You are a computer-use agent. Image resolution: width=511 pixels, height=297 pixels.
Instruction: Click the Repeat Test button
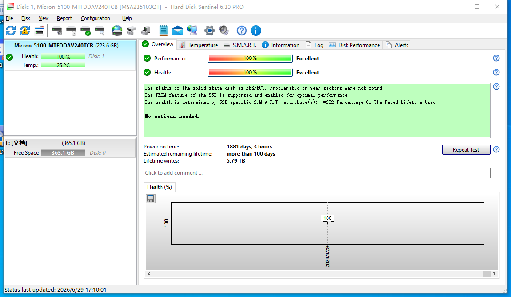coord(466,149)
